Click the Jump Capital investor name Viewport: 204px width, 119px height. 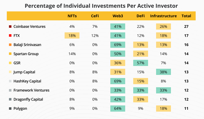(24, 72)
